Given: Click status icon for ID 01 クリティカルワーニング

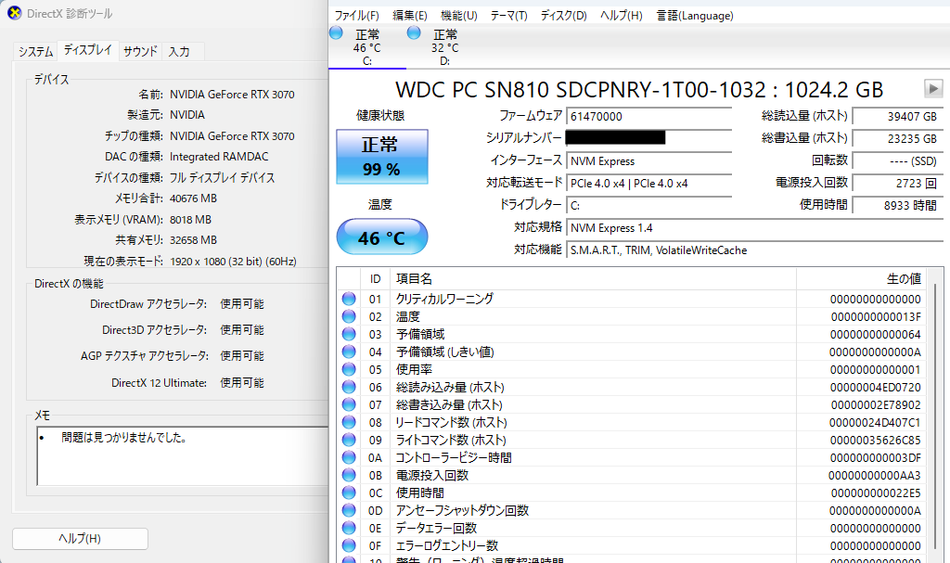Looking at the screenshot, I should point(349,299).
